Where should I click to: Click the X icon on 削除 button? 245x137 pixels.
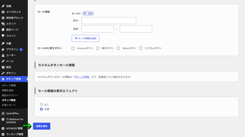point(85,13)
